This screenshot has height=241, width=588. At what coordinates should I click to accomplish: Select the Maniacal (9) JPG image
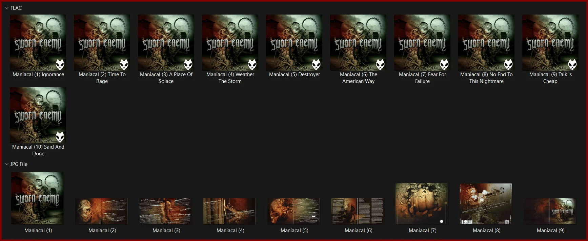pos(550,211)
